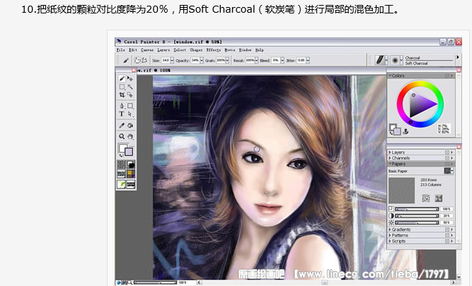
Task: Swap main and additional colors in toolbox
Action: (121, 155)
